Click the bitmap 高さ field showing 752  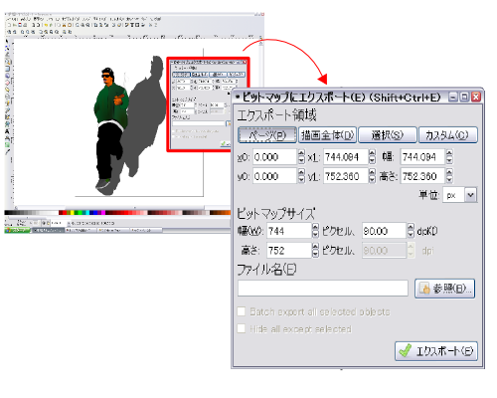pos(289,250)
